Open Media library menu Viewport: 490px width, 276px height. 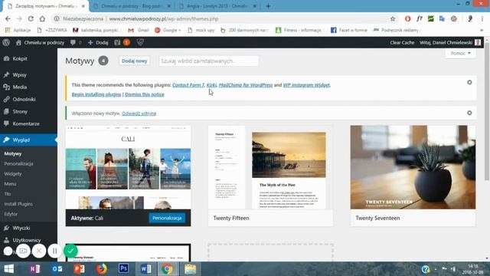(19, 87)
